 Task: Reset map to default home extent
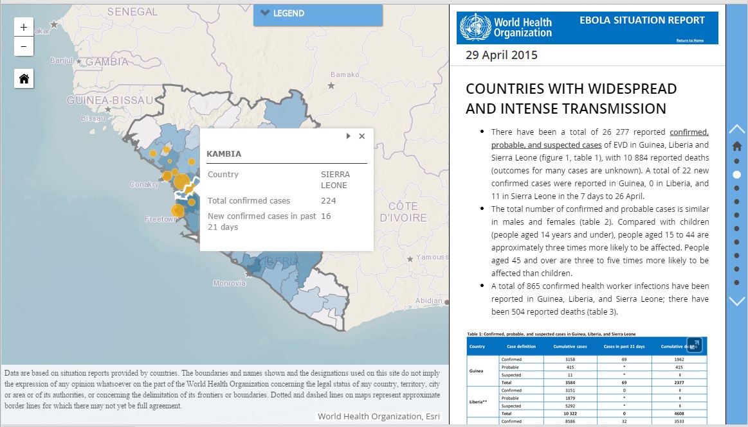click(x=24, y=78)
